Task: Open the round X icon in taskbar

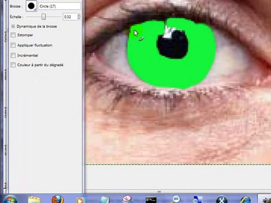Action: pos(222,200)
